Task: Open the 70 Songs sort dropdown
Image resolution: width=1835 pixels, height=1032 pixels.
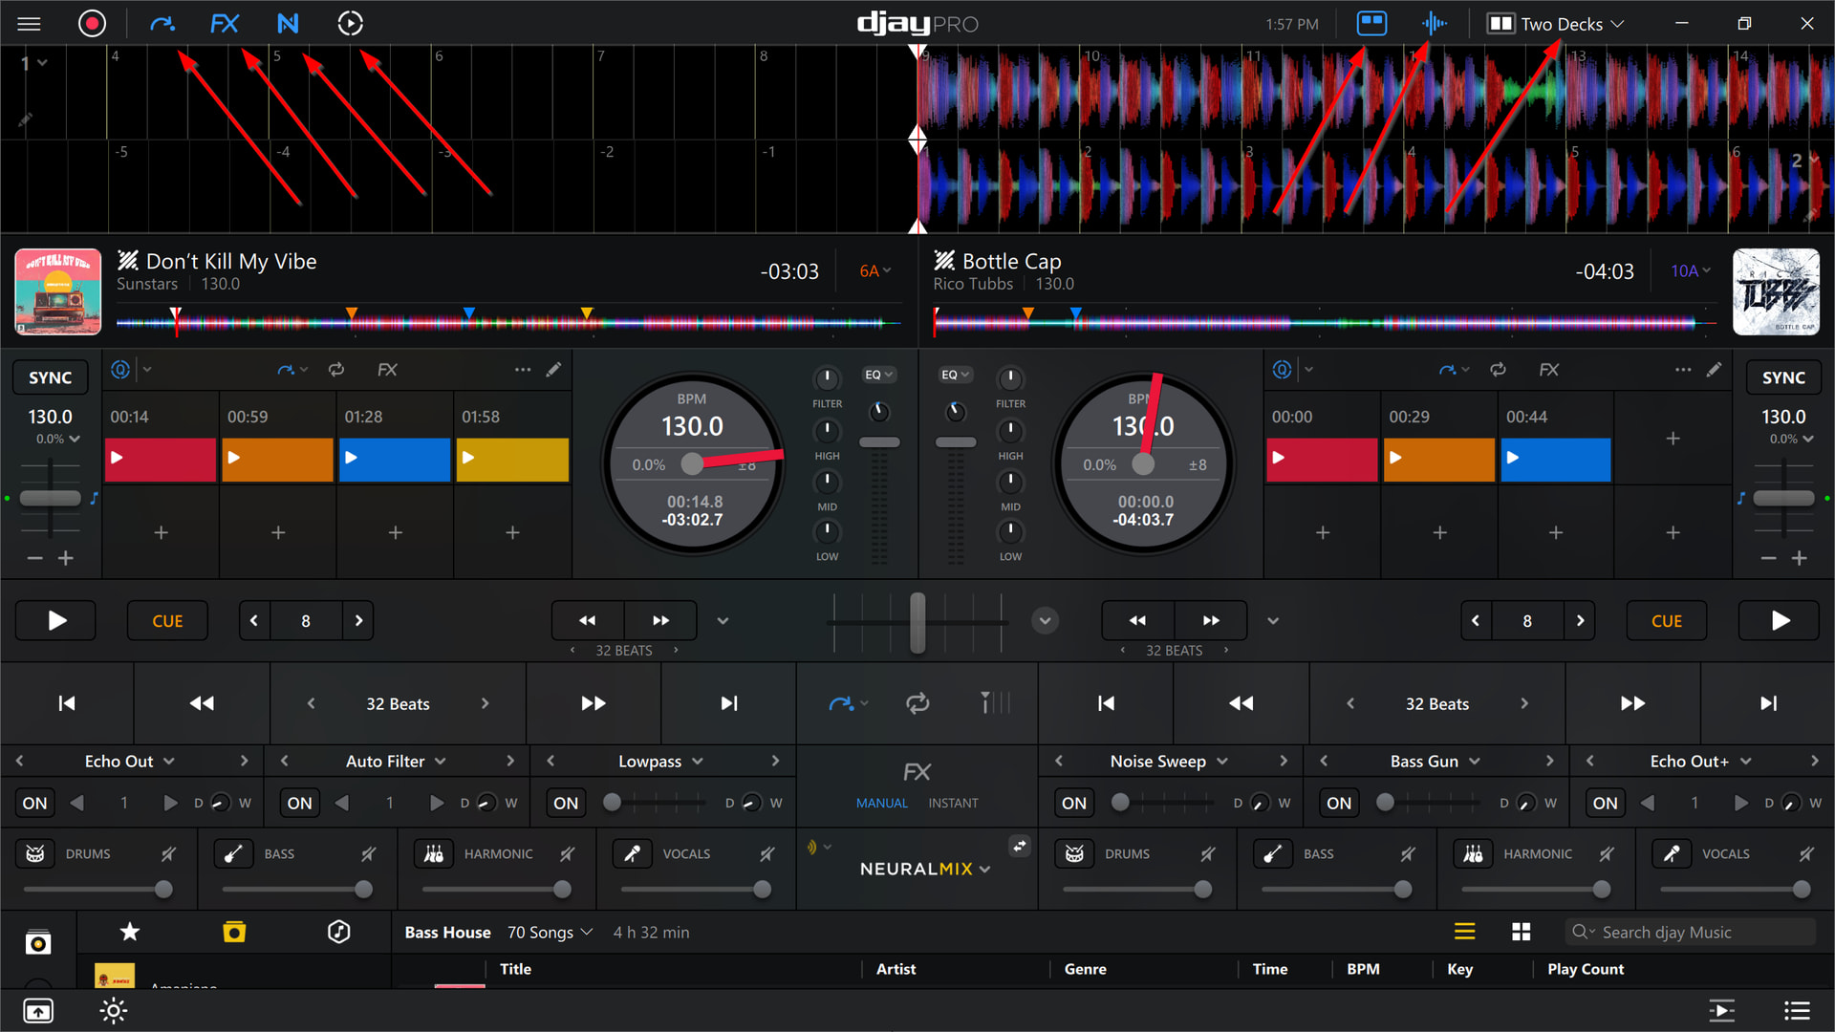Action: [550, 932]
